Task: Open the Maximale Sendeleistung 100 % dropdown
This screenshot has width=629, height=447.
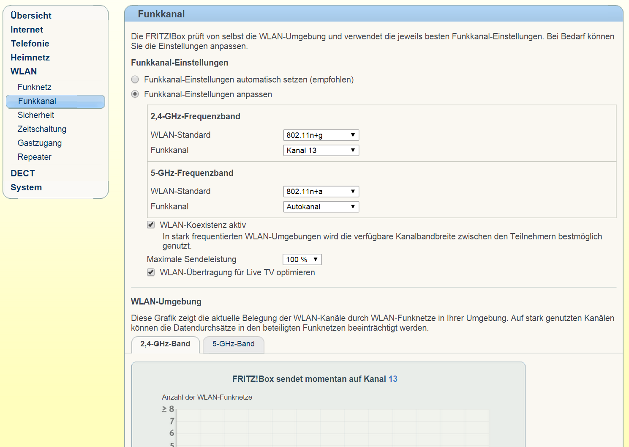Action: (x=302, y=260)
